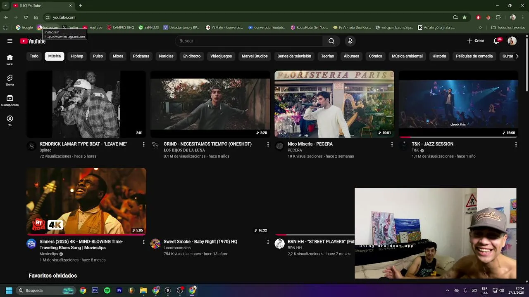The width and height of the screenshot is (529, 297).
Task: Open the account avatar menu
Action: (512, 41)
